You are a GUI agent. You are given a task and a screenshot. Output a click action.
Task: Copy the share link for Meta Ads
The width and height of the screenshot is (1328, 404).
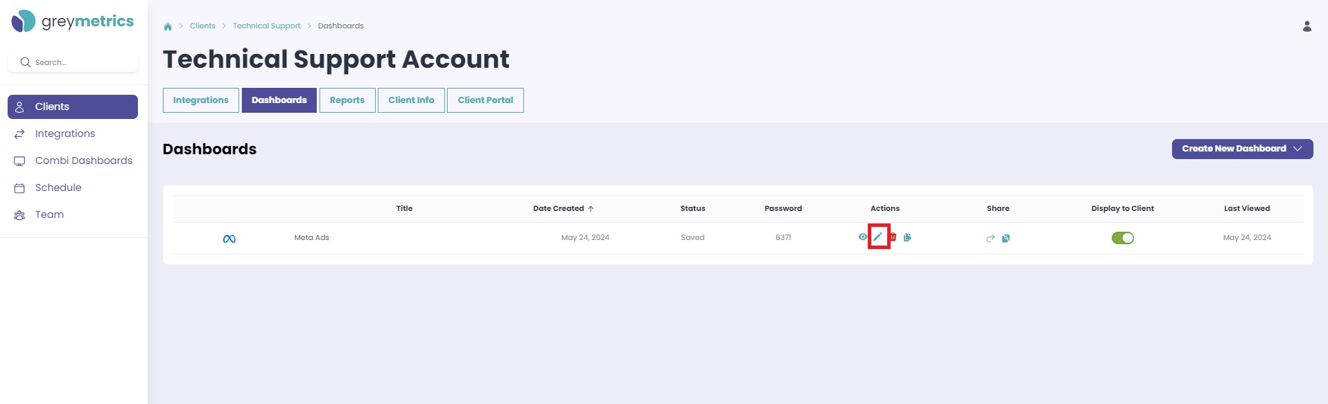(x=1006, y=238)
